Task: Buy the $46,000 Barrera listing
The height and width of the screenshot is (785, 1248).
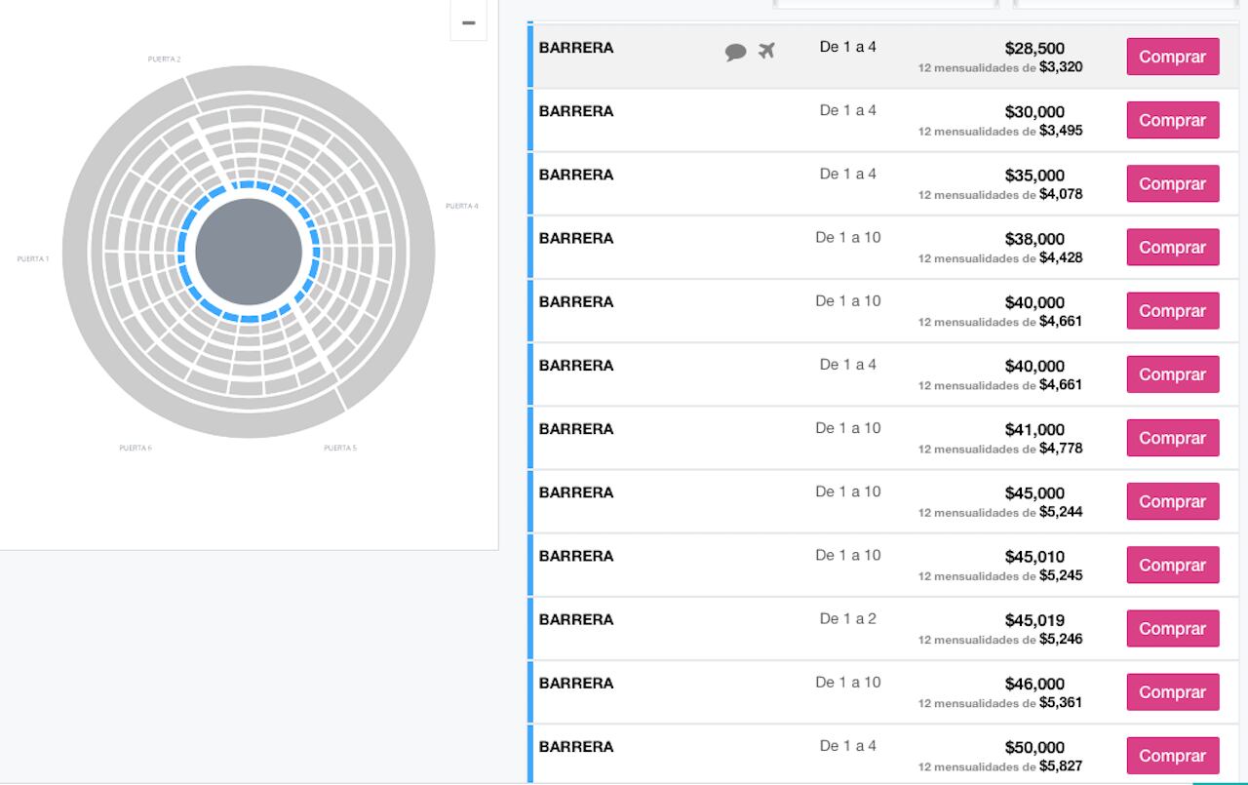Action: pyautogui.click(x=1172, y=692)
